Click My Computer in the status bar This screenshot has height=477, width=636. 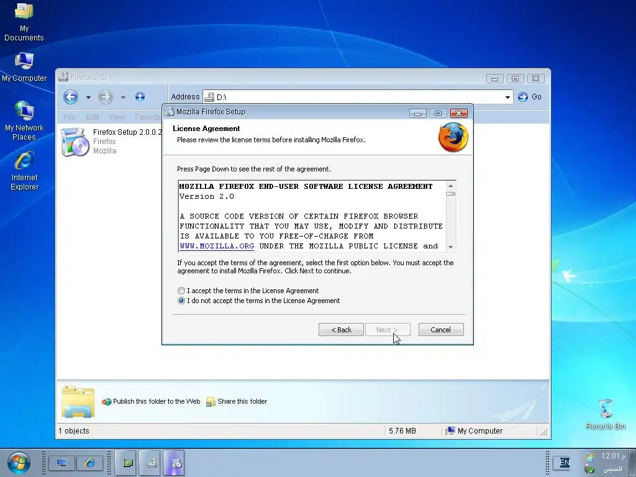[474, 431]
